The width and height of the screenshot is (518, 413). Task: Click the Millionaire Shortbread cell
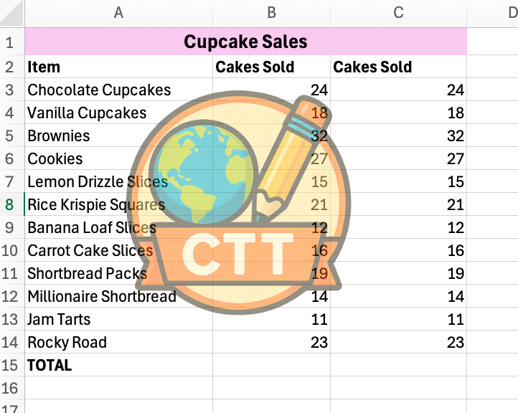click(102, 296)
